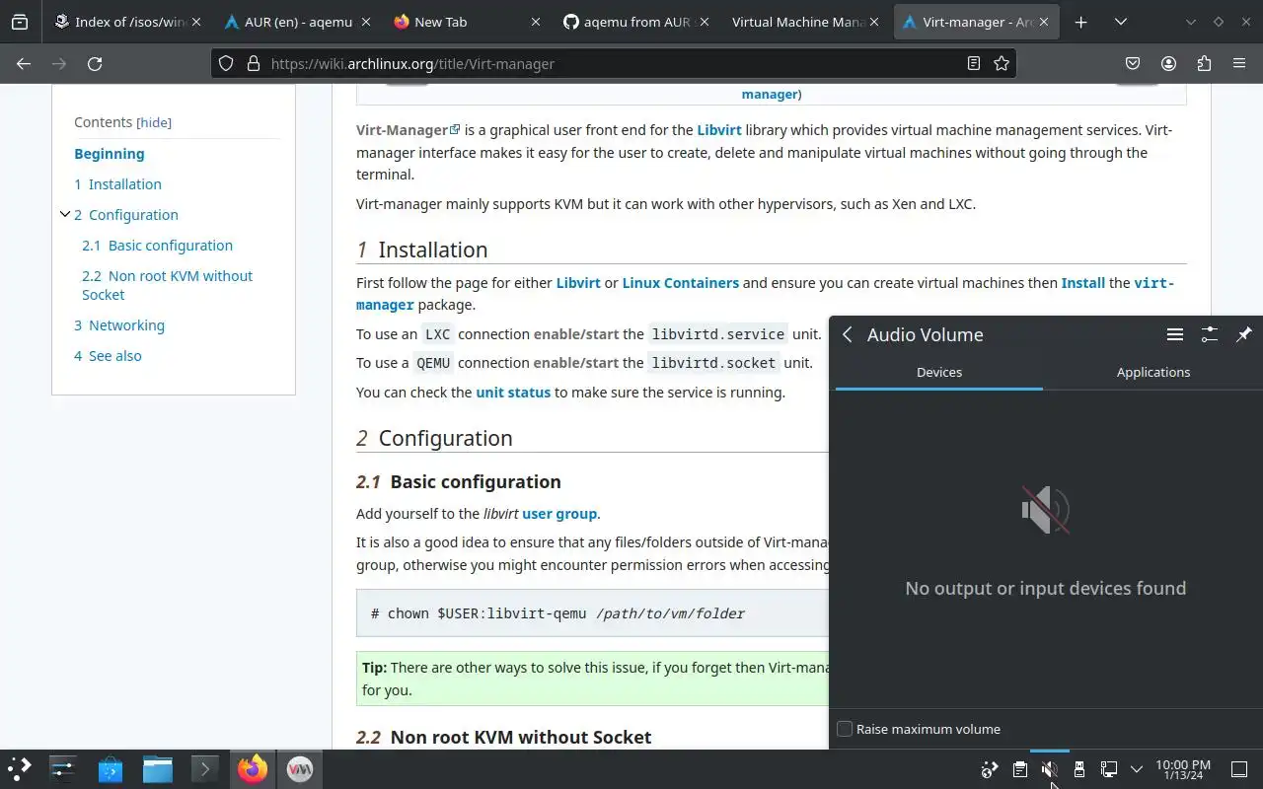Open the Firefox hamburger menu

[x=1239, y=63]
